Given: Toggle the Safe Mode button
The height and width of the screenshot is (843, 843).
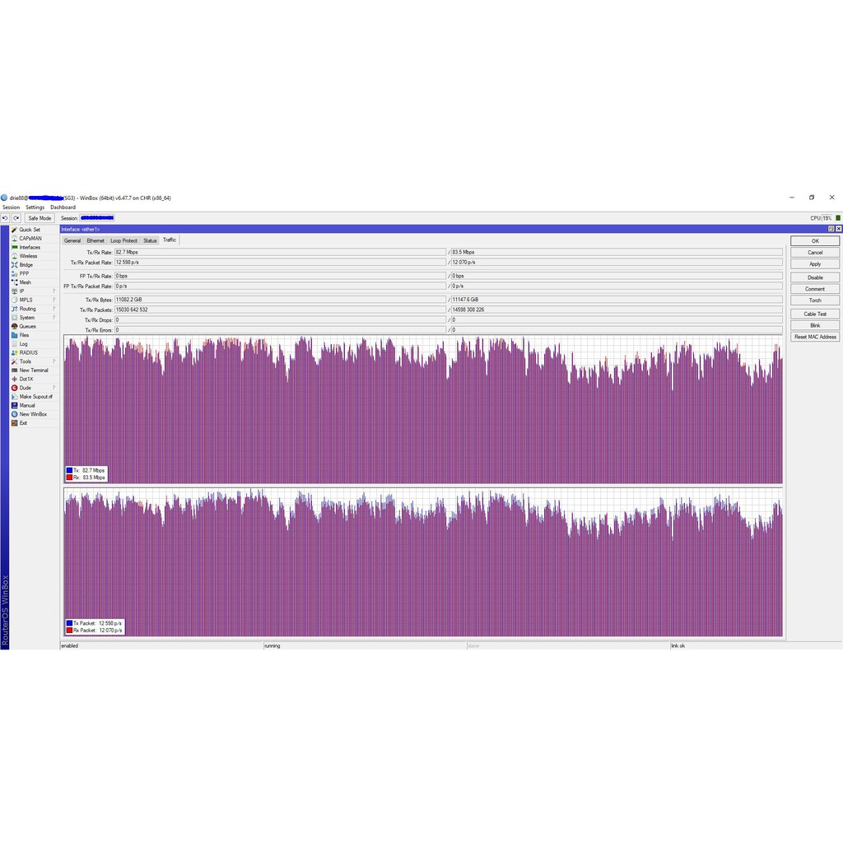Looking at the screenshot, I should tap(40, 218).
